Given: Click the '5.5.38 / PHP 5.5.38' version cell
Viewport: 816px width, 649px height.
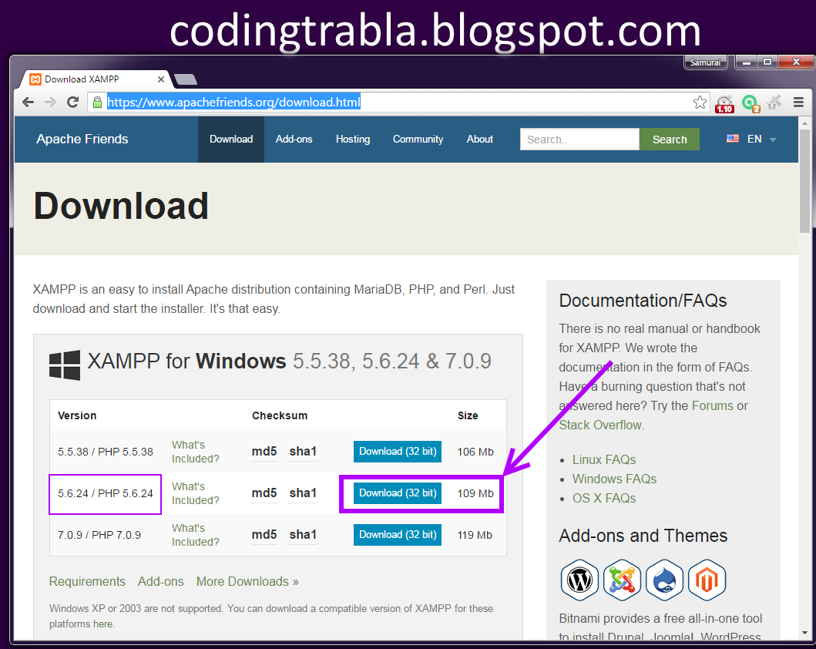Looking at the screenshot, I should (105, 452).
